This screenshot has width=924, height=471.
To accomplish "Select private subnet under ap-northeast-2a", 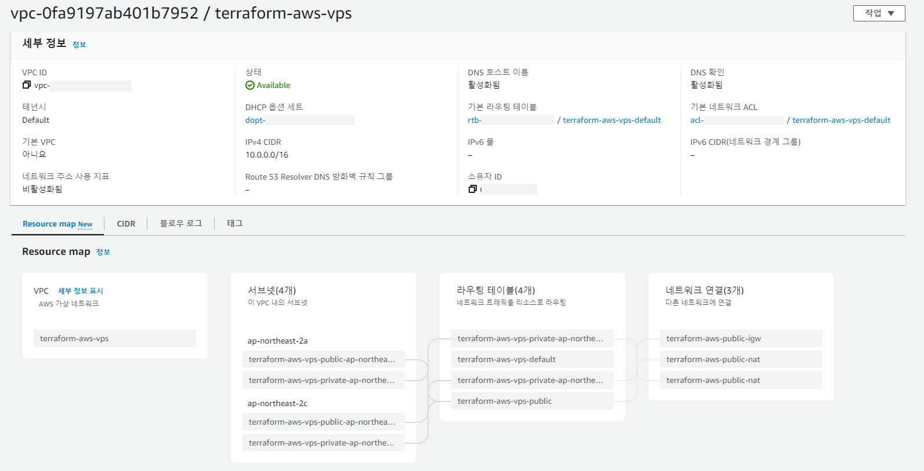I will tap(324, 380).
